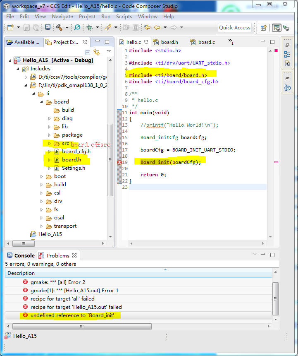Switch to CCS Edit perspective icon
Viewport: 298px width, 356px height.
click(x=277, y=28)
